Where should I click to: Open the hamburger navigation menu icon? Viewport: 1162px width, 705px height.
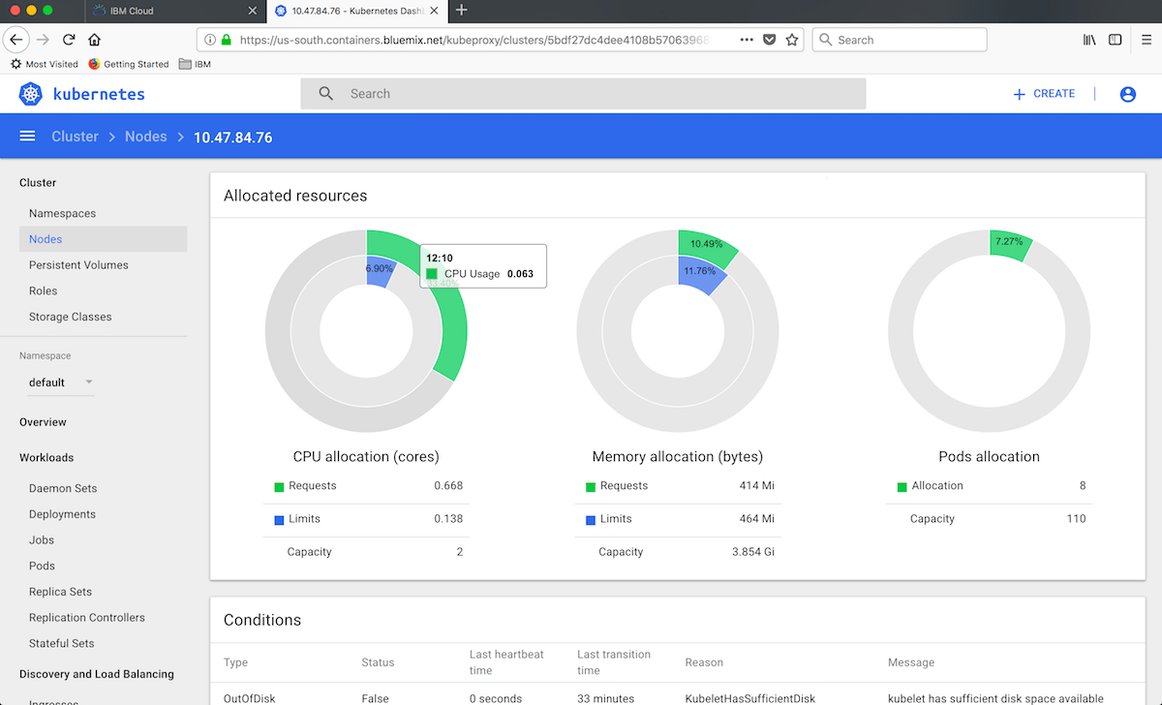27,136
